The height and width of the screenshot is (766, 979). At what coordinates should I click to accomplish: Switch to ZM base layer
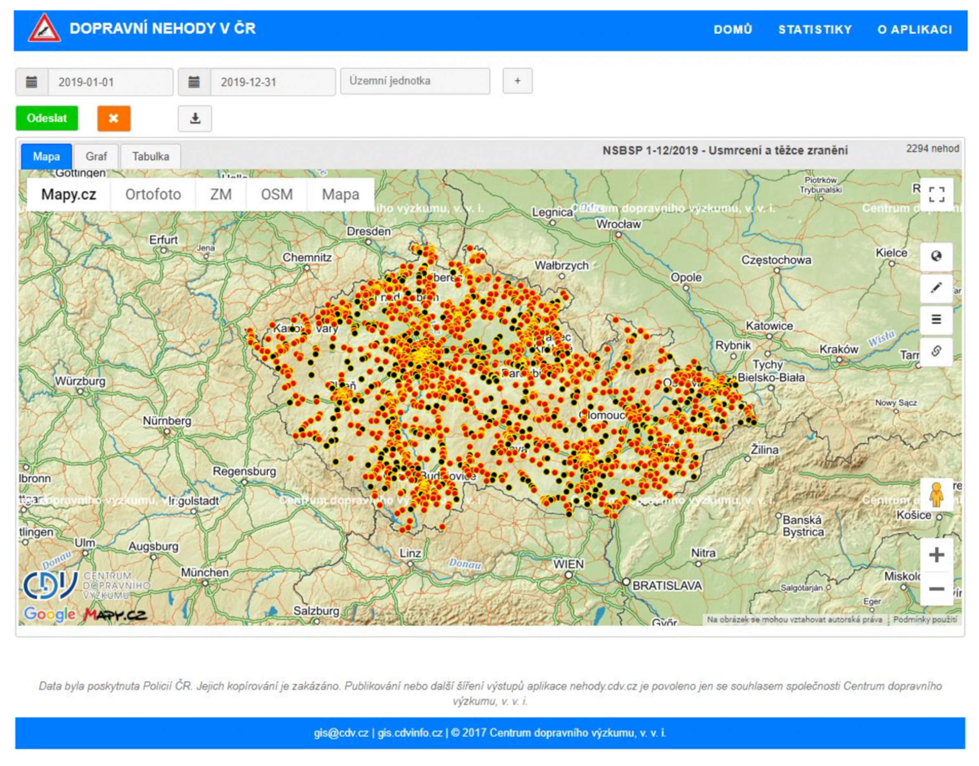(221, 195)
